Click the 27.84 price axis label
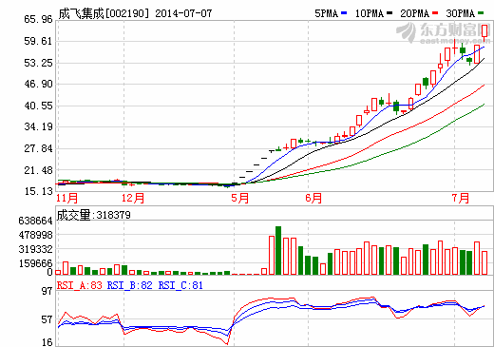The height and width of the screenshot is (347, 494). pos(38,148)
